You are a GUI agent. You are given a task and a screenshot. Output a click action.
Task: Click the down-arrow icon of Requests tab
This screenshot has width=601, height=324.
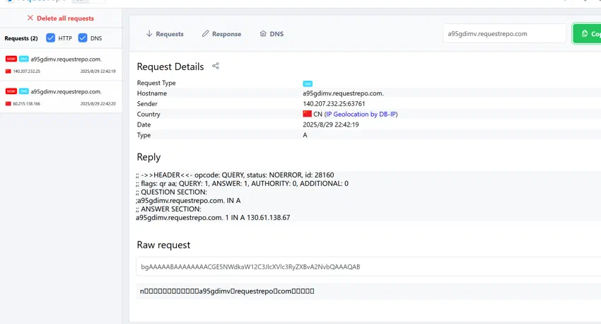coord(149,34)
